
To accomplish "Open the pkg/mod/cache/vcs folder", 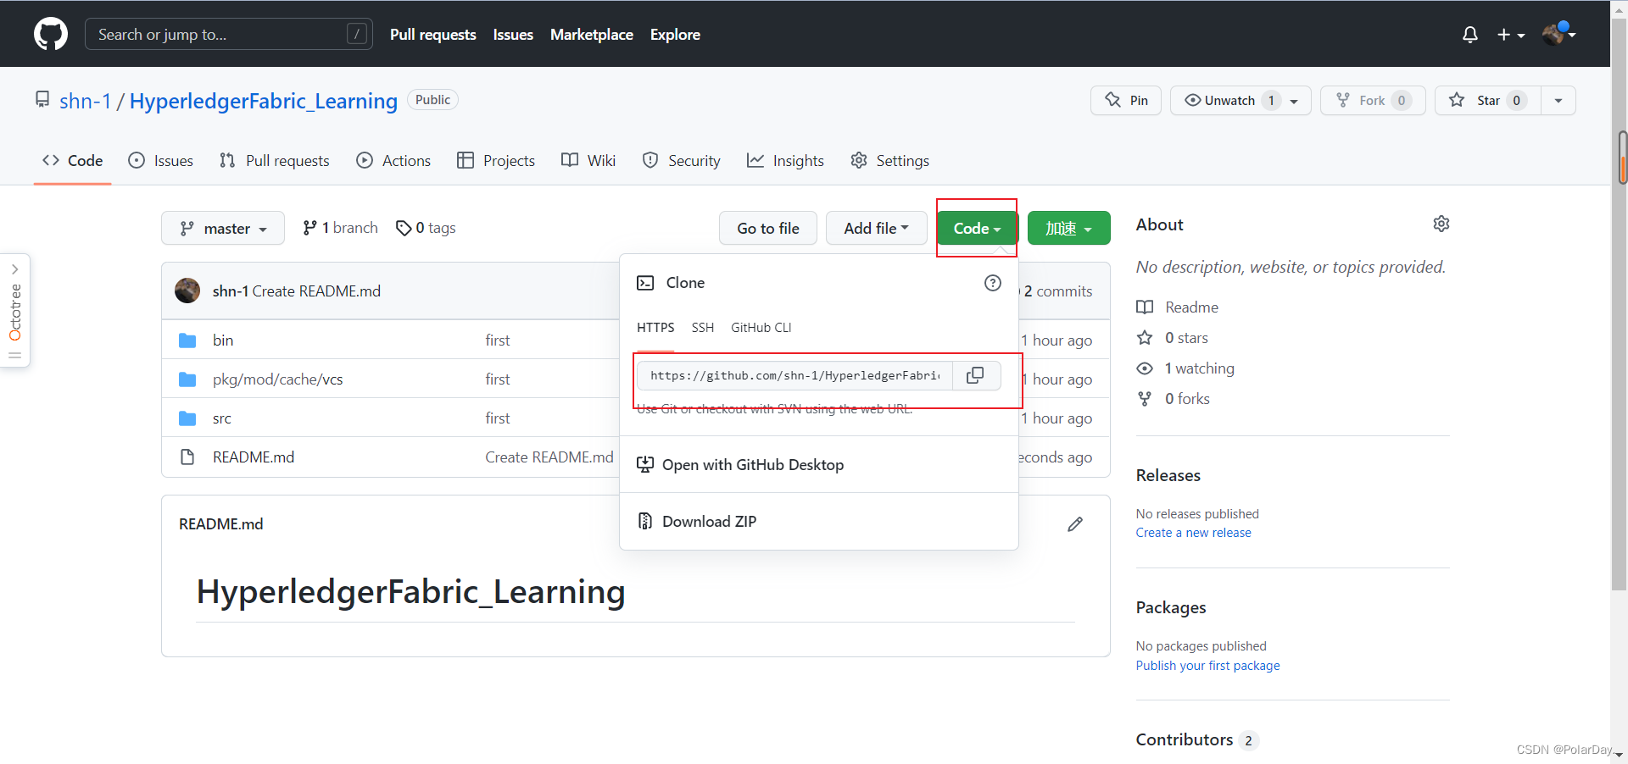I will click(x=278, y=379).
